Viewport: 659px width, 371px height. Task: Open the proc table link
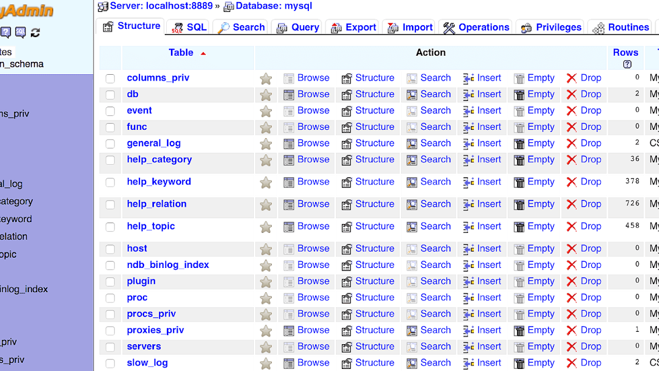[x=137, y=298]
